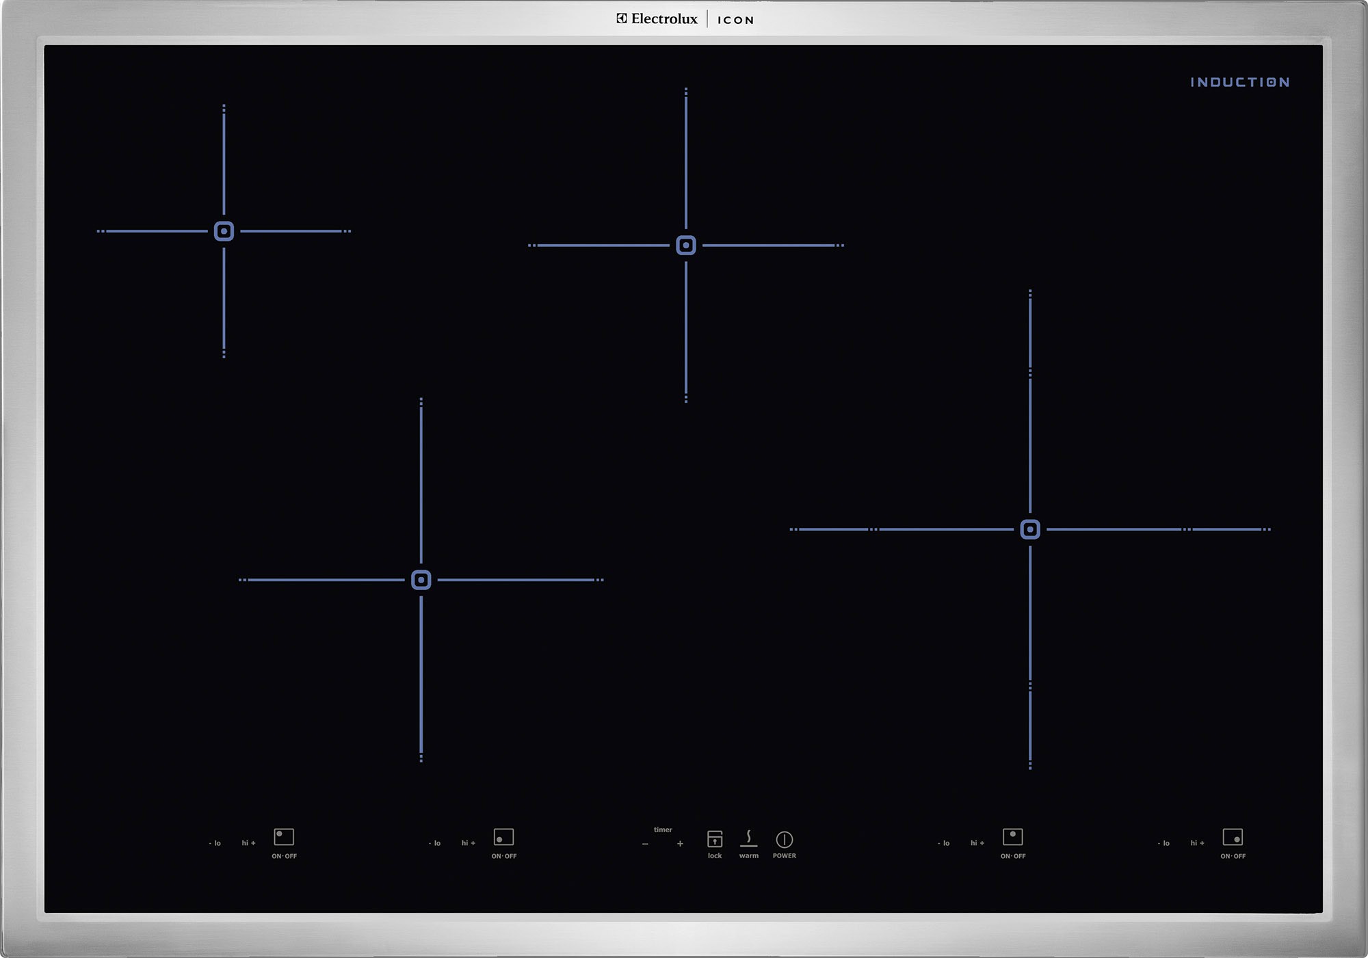Toggle ON·OFF with bottom-right dot burner icon
Viewport: 1368px width, 958px height.
point(1233,837)
